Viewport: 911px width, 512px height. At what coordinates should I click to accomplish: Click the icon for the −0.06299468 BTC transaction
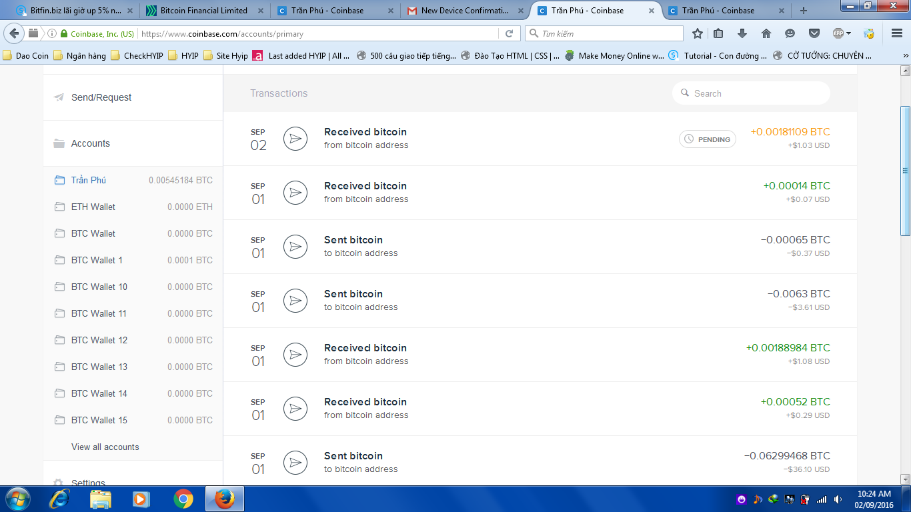pos(295,463)
